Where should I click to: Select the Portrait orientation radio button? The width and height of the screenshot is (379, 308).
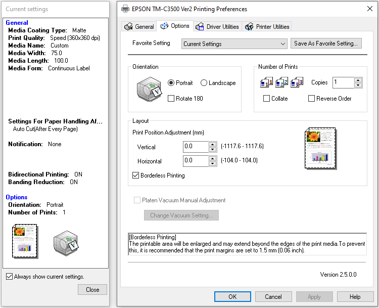tap(171, 83)
